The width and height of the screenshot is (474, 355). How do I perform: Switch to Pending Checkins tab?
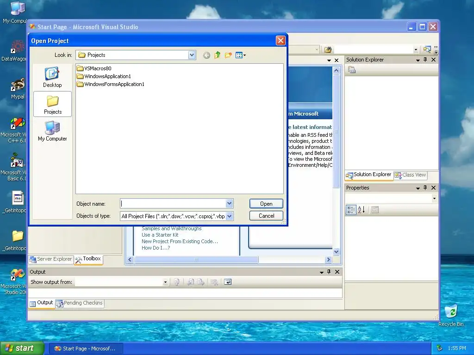pos(80,303)
